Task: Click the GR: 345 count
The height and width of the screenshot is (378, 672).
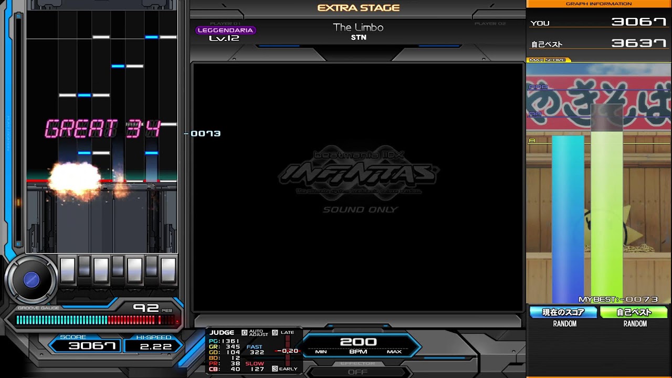Action: tap(225, 346)
